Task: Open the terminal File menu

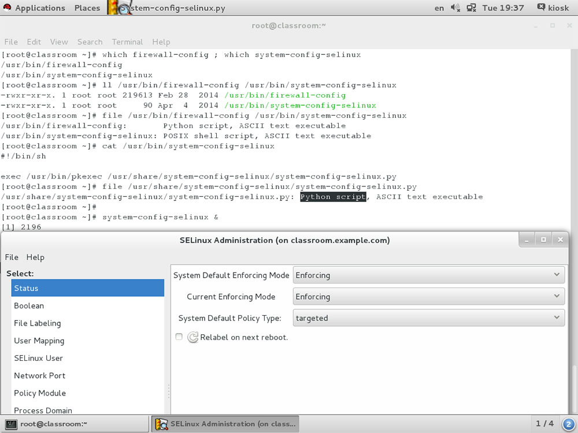Action: point(11,42)
